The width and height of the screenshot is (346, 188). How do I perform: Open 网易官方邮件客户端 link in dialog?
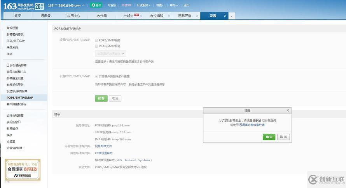(252, 125)
